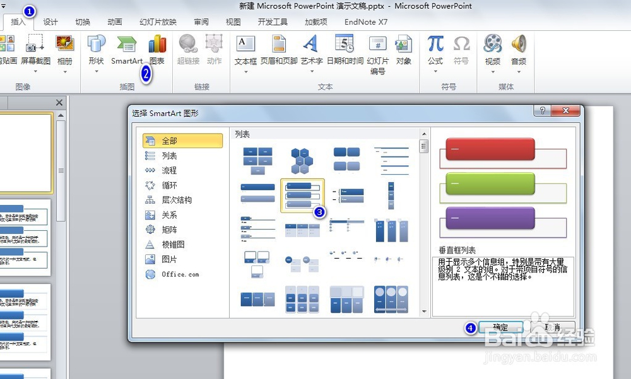
Task: Switch to the 动画 animations tab
Action: (x=115, y=22)
